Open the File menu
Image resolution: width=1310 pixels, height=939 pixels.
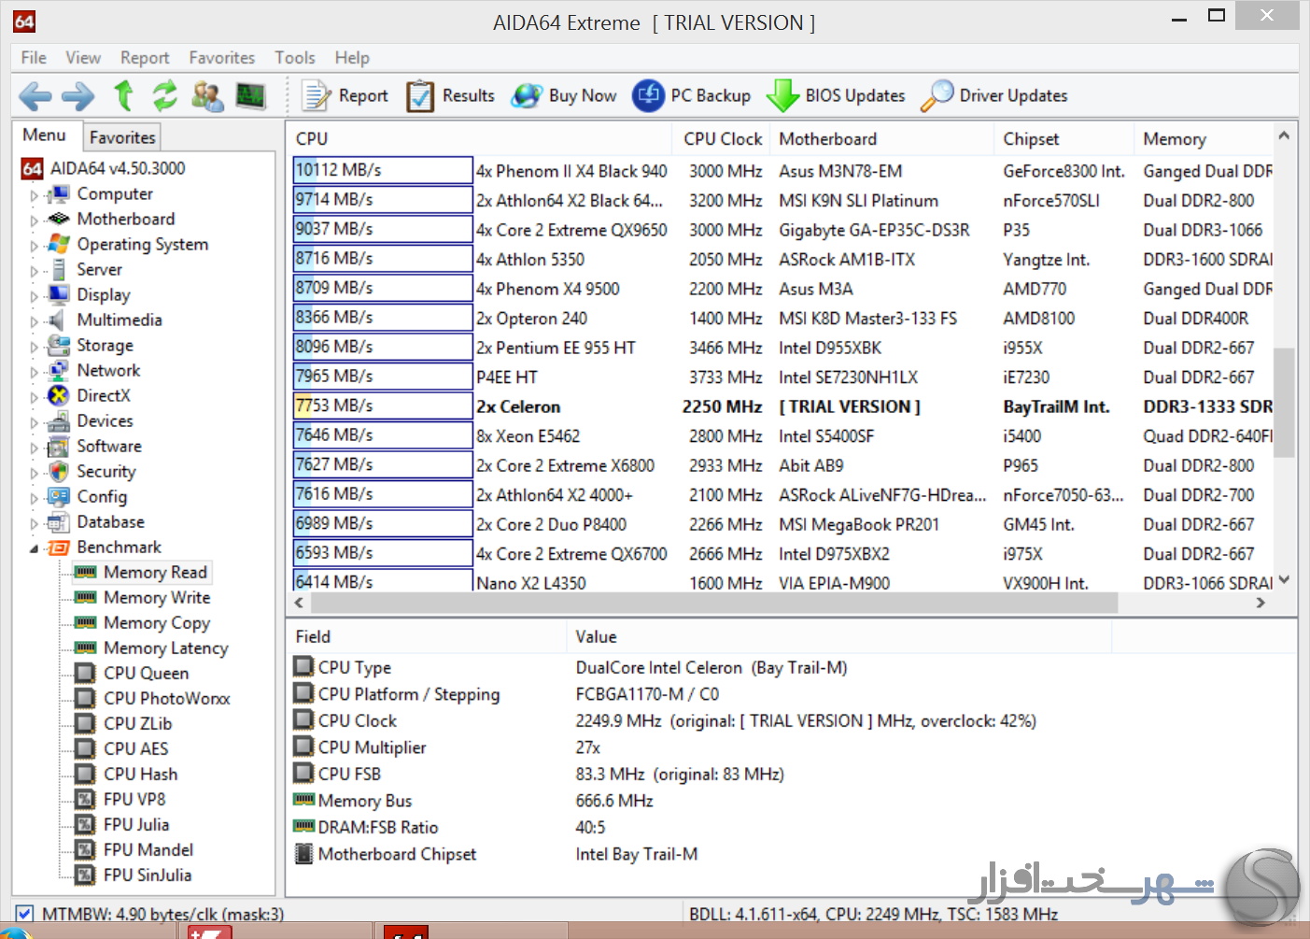tap(34, 58)
